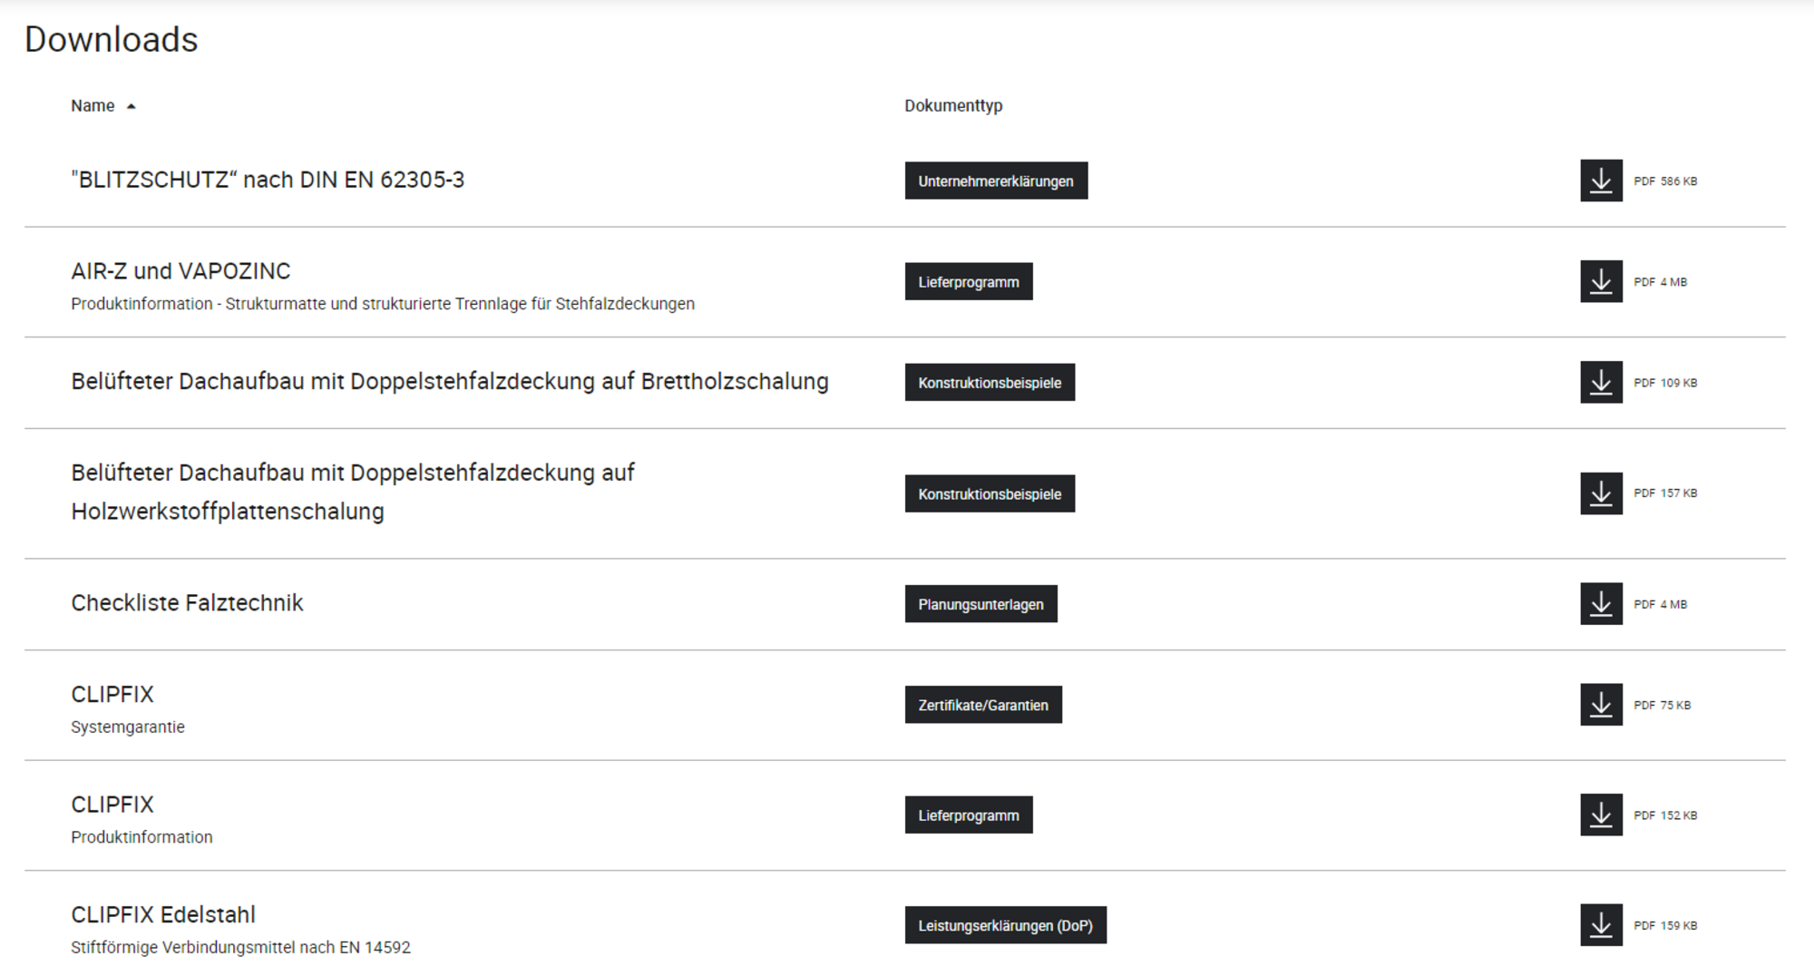Open the CLIPFIX Edelstahl document title
Viewport: 1814px width, 966px height.
[x=163, y=914]
